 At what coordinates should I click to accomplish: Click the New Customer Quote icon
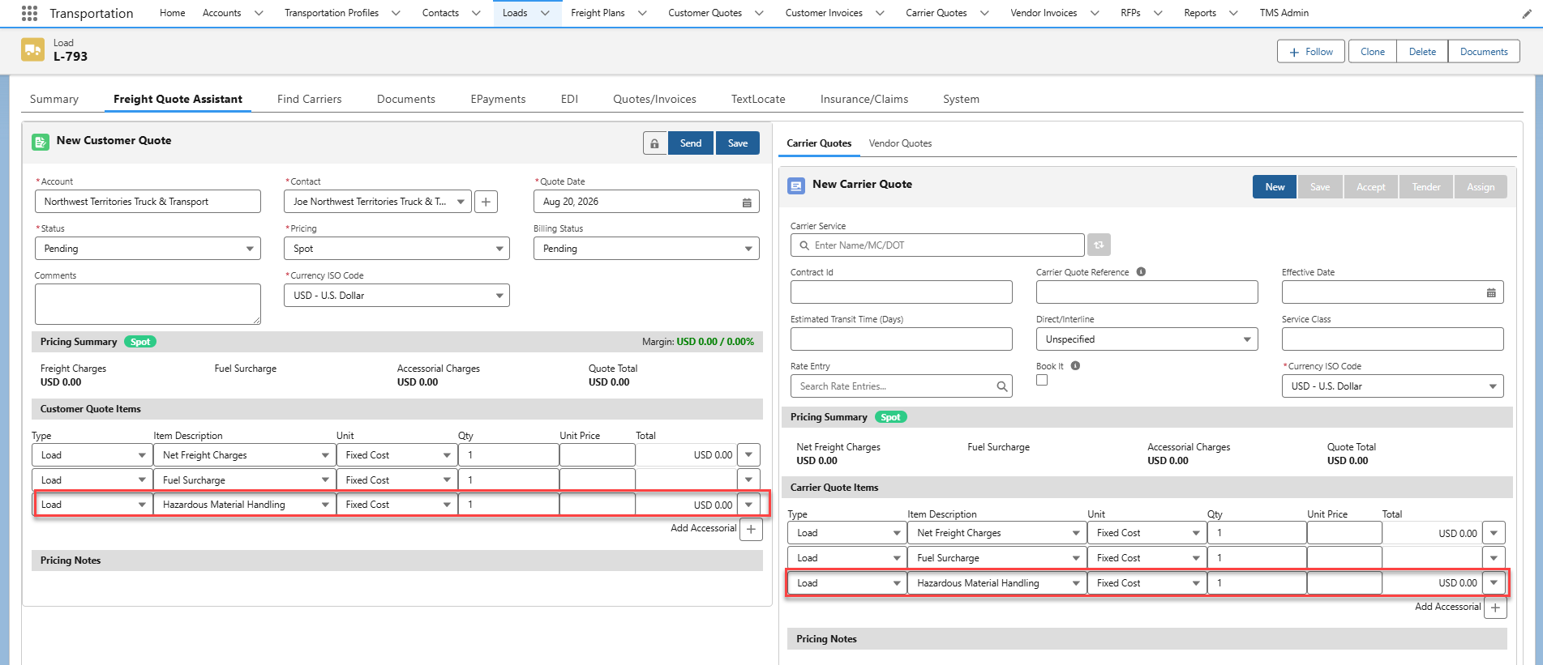(41, 142)
